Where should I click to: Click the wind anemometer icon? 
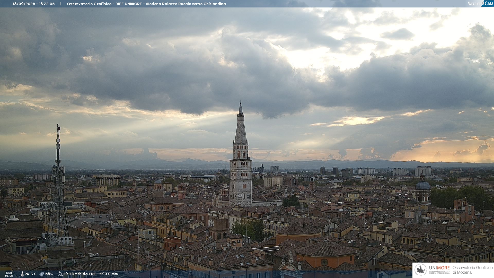[x=60, y=274]
